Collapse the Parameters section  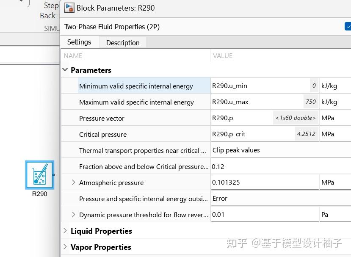click(x=65, y=70)
